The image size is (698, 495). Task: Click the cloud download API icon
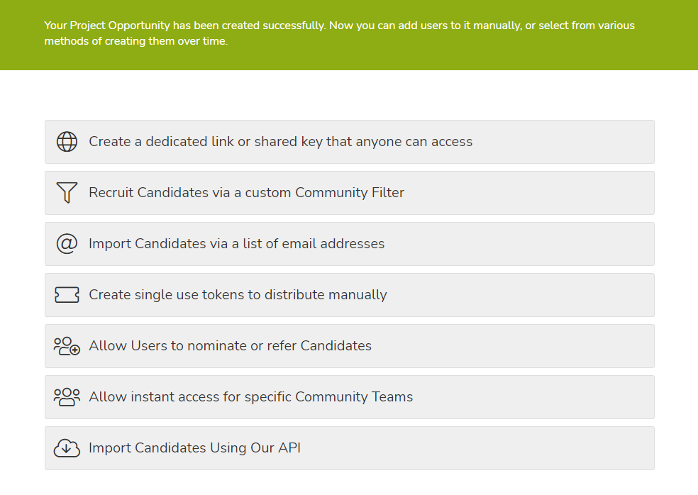[x=67, y=448]
